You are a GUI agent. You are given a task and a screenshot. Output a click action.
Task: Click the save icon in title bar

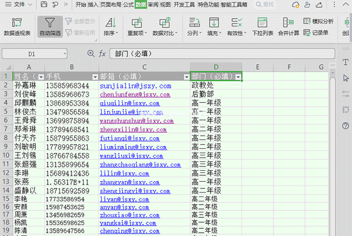pyautogui.click(x=44, y=4)
